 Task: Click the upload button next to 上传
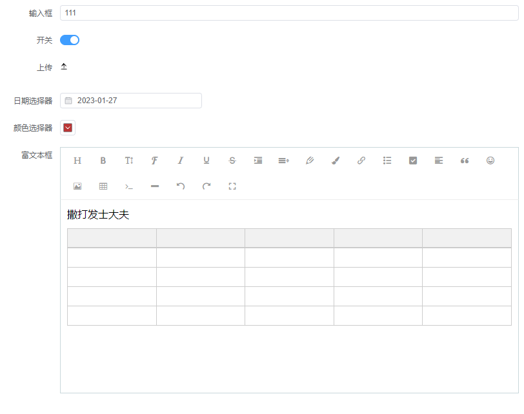[64, 66]
